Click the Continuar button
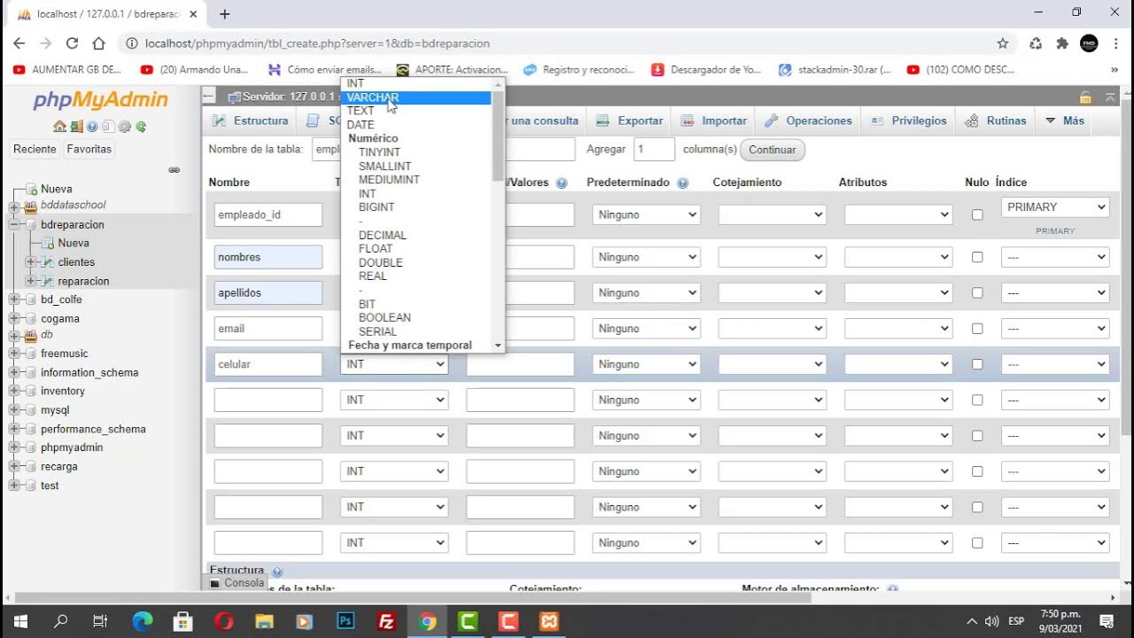1134x638 pixels. coord(773,150)
